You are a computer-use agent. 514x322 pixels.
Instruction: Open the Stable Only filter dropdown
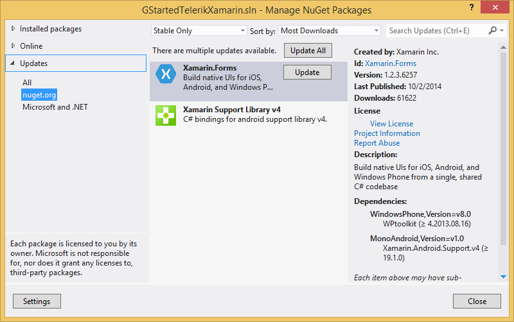[x=199, y=31]
